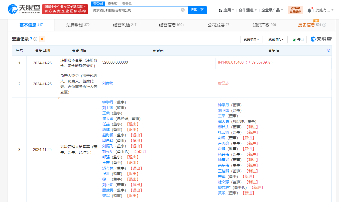Click the apps grid icon
The height and width of the screenshot is (202, 339).
pos(220,10)
